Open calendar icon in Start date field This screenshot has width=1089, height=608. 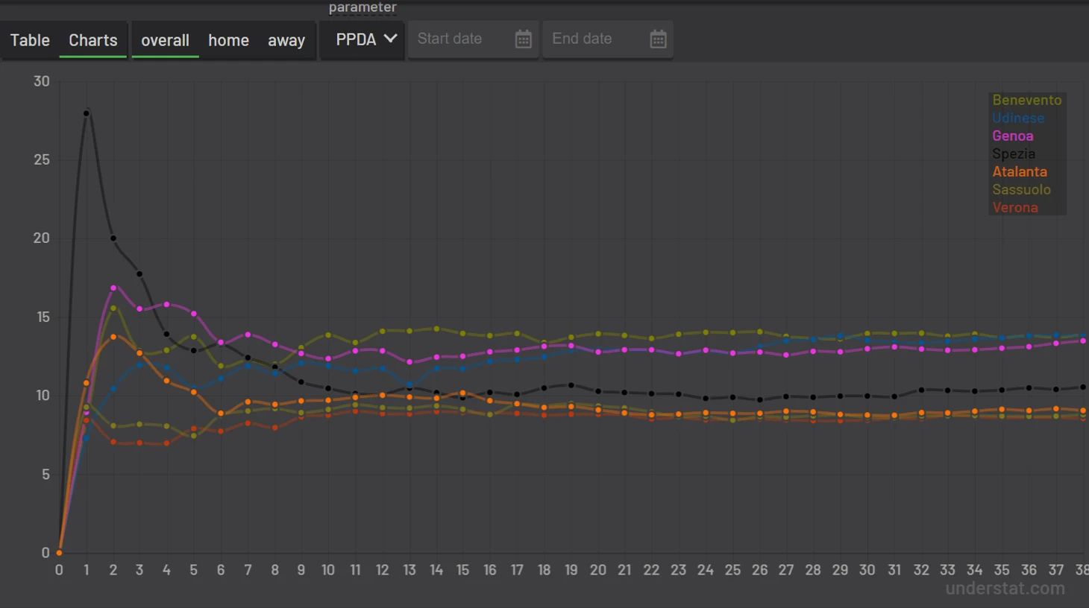[524, 39]
